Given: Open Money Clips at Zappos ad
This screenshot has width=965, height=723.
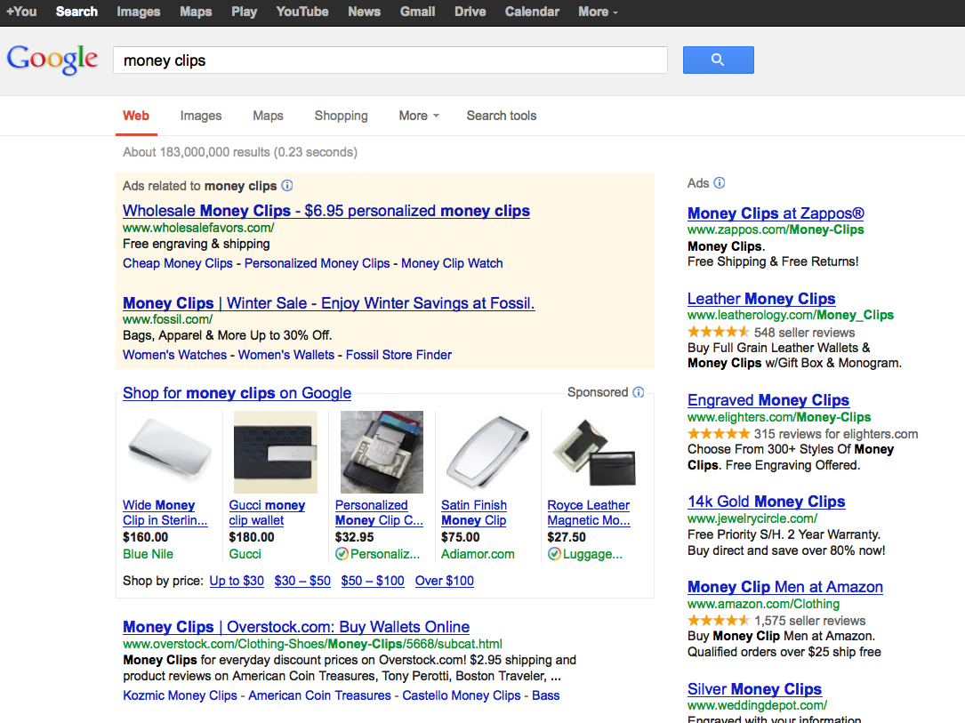Looking at the screenshot, I should click(x=776, y=213).
